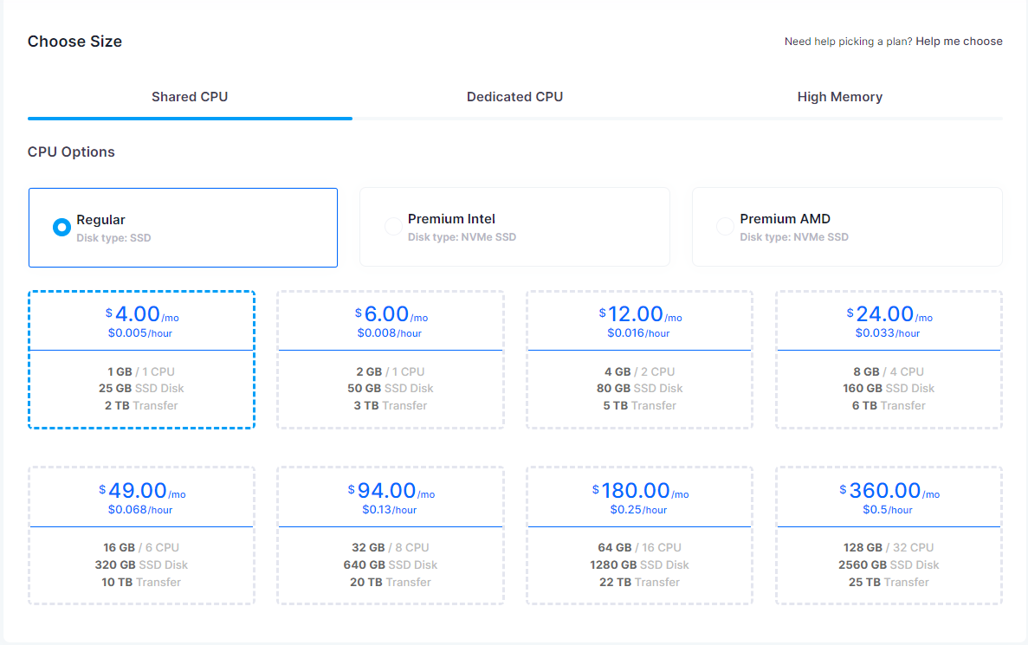The width and height of the screenshot is (1028, 645).
Task: Click the '$0.008/hour' rate text
Action: point(390,333)
